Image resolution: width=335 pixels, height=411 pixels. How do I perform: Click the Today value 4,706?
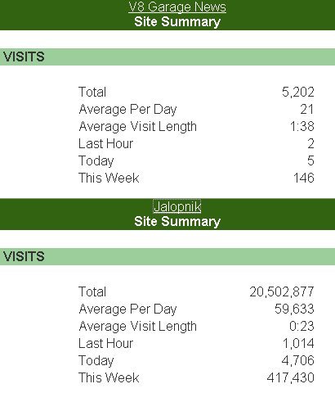(x=298, y=360)
